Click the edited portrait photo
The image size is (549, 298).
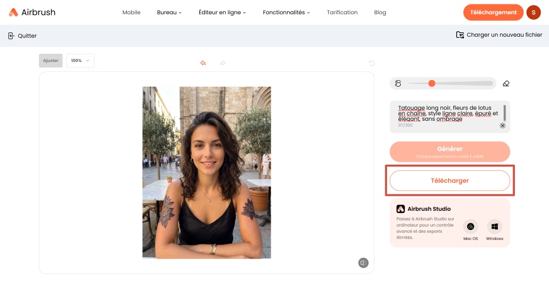206,173
